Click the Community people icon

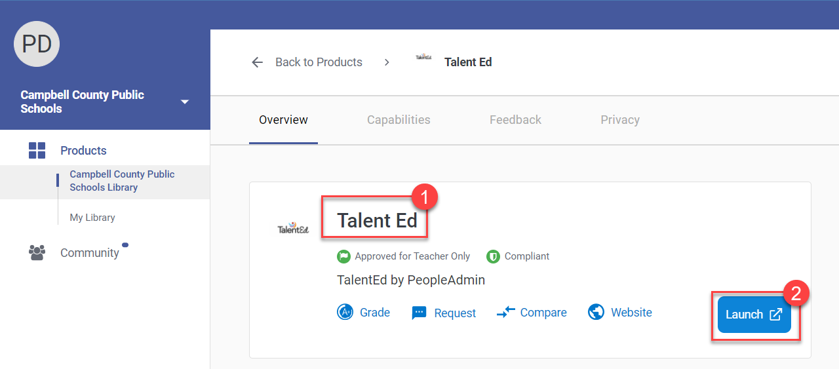point(37,252)
